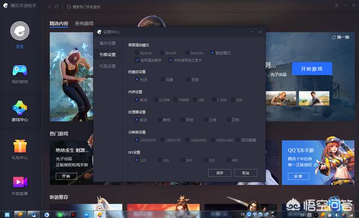Click 开始 button under 绝地求生 card
The height and width of the screenshot is (218, 359).
point(66,176)
